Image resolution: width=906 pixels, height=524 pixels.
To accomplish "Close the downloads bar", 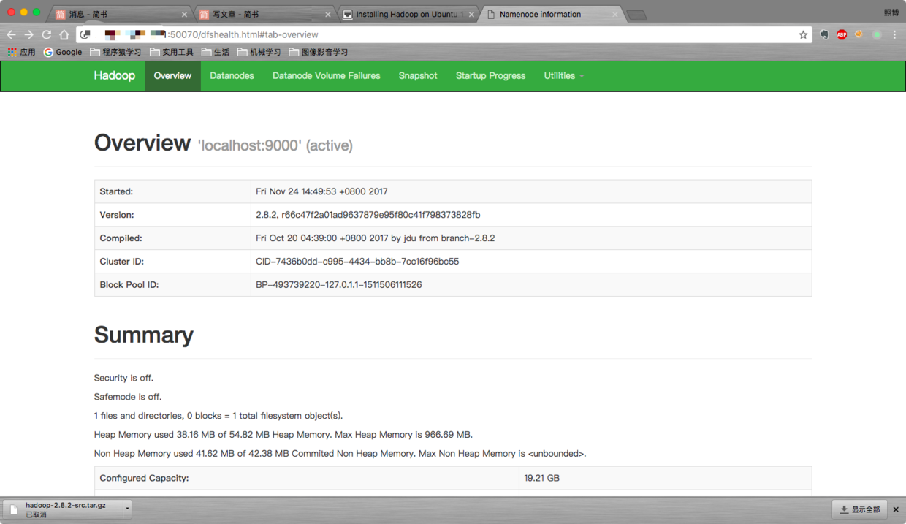I will coord(896,509).
